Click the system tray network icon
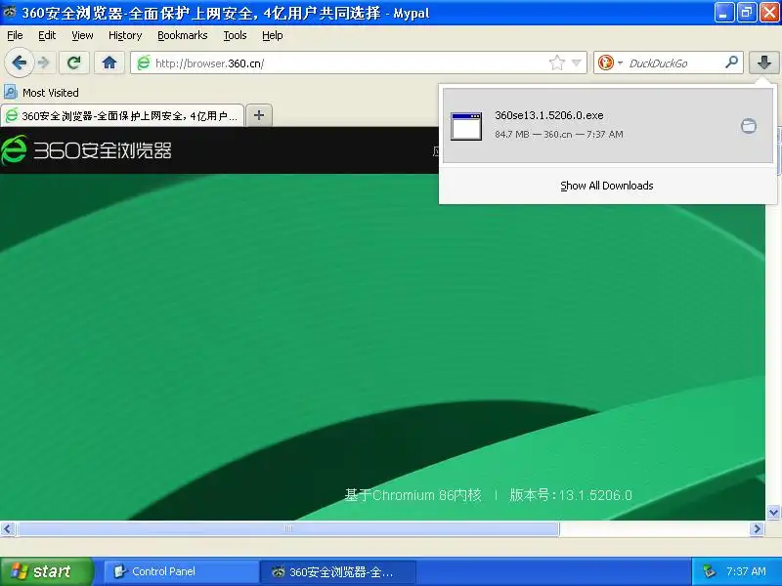This screenshot has height=586, width=782. tap(708, 571)
